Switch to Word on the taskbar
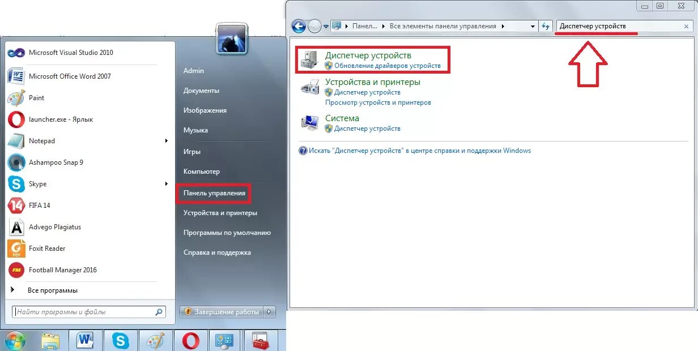The width and height of the screenshot is (698, 351). coord(85,340)
